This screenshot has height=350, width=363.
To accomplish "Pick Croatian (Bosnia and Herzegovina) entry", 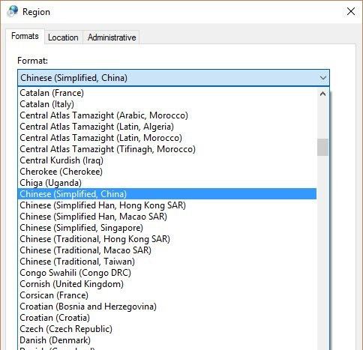I will click(x=167, y=307).
